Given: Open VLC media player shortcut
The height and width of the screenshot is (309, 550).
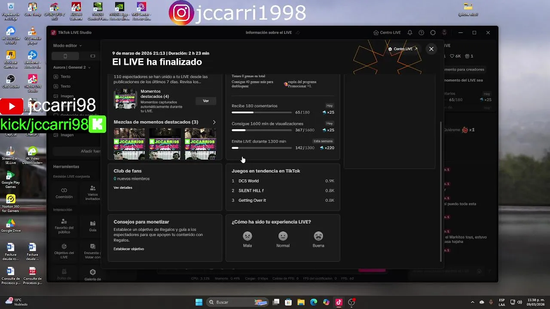Looking at the screenshot, I should coord(32,36).
